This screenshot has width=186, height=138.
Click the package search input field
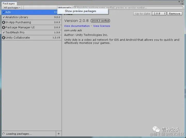128,8
